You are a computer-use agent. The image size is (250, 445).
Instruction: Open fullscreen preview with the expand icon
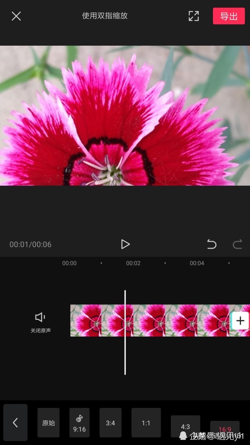point(194,16)
